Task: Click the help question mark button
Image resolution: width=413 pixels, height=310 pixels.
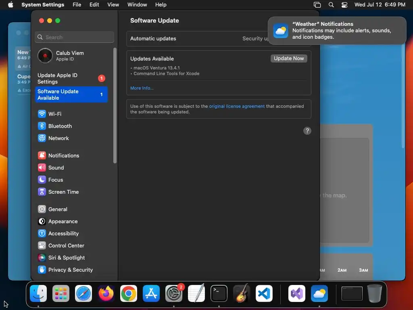Action: (x=307, y=131)
